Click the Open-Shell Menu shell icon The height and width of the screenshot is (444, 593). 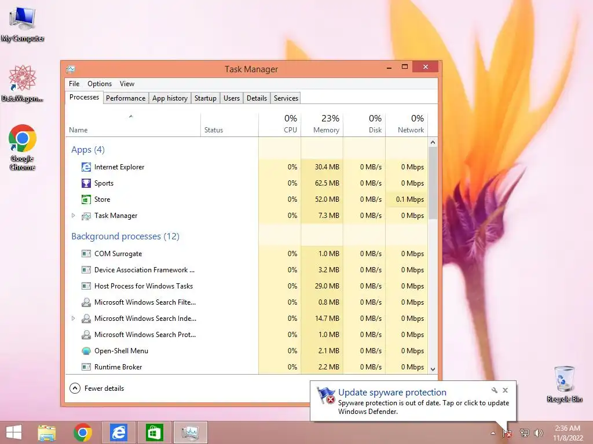[x=86, y=351]
